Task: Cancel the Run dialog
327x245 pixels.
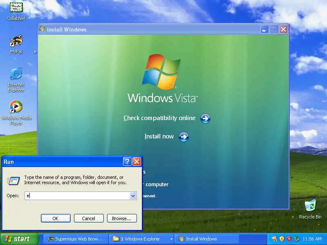Action: coord(89,218)
